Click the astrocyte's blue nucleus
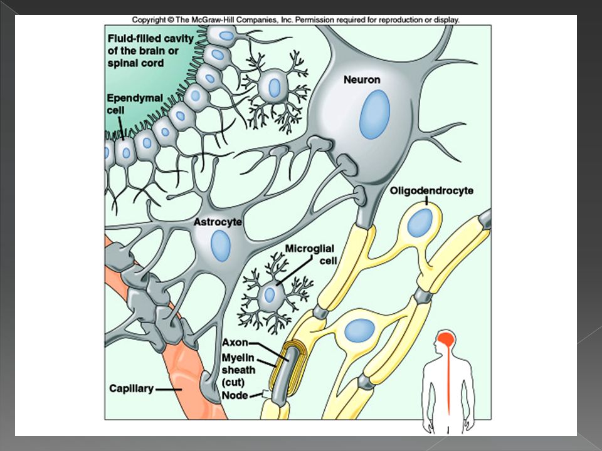 [x=221, y=246]
